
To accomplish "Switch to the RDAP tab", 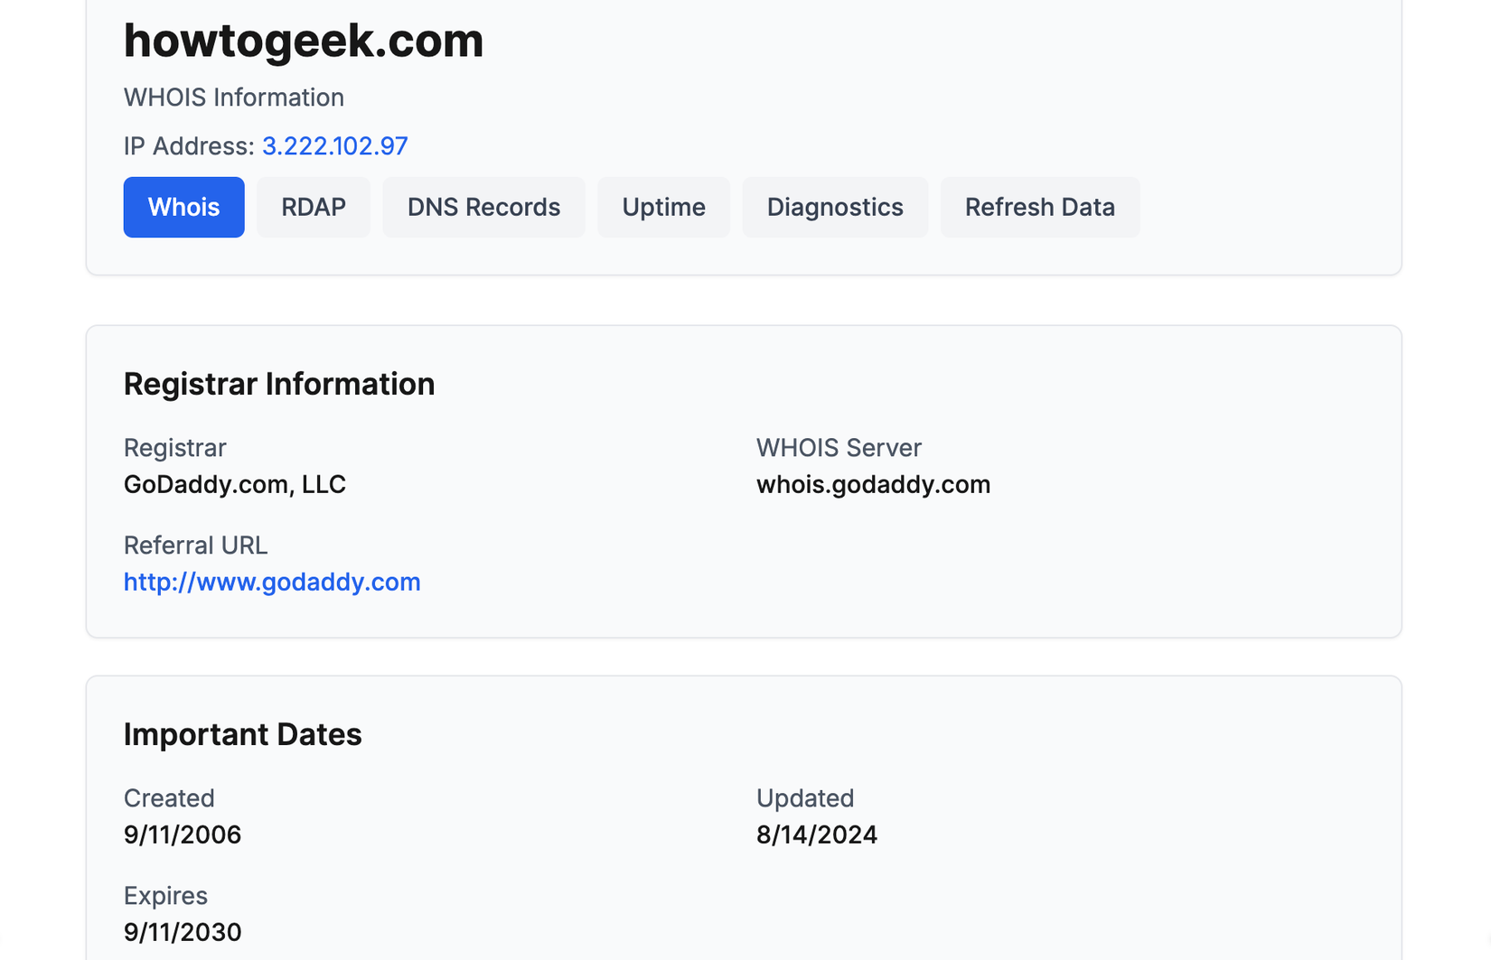I will tap(313, 207).
